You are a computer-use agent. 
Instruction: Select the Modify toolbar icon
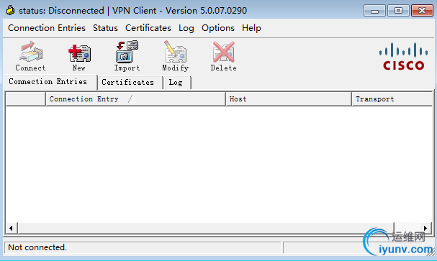point(175,56)
